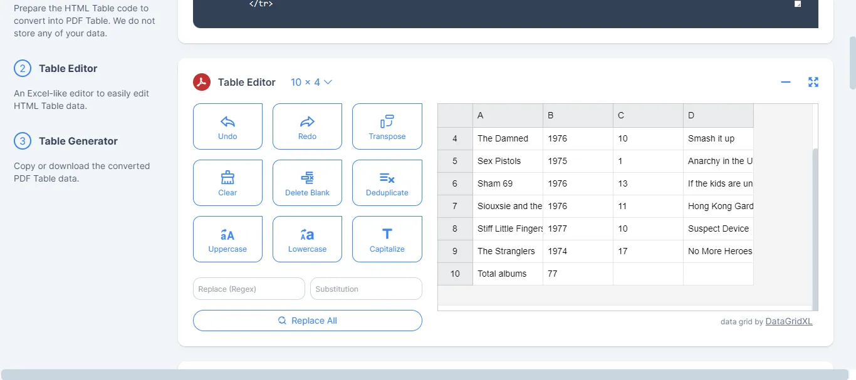Click the red PDF icon next to Table Editor

point(201,82)
